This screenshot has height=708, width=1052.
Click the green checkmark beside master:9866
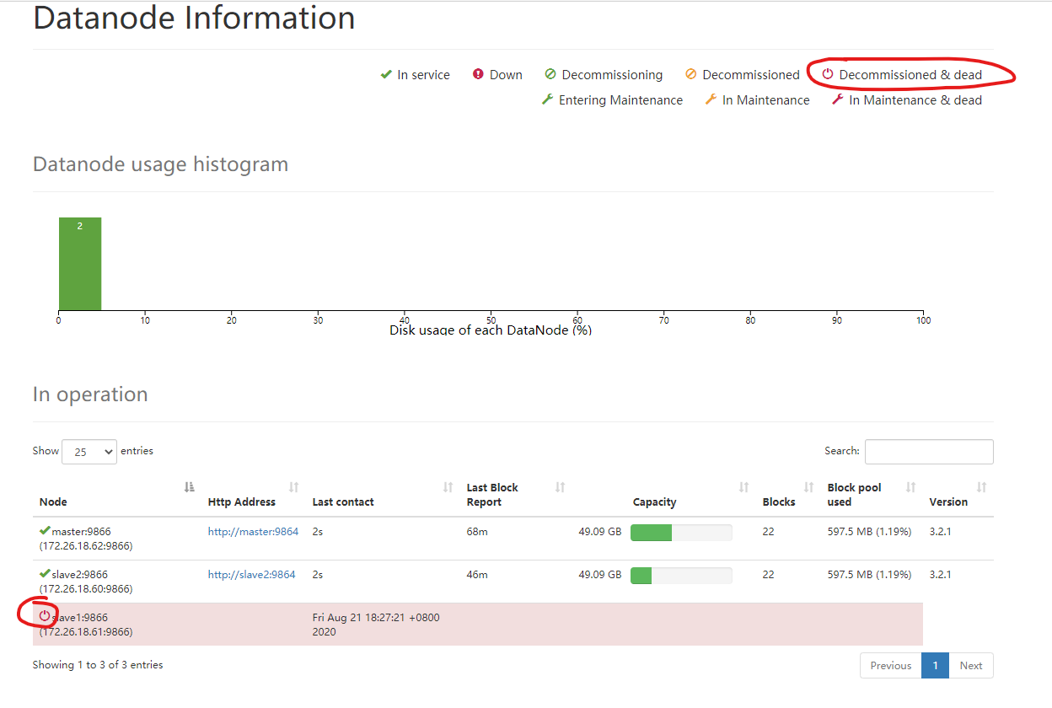(45, 531)
